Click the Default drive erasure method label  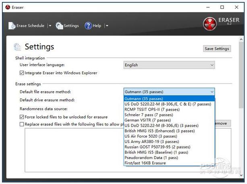(x=47, y=100)
